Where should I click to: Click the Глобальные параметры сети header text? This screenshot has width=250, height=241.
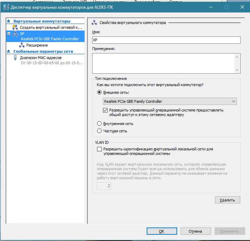pyautogui.click(x=43, y=51)
